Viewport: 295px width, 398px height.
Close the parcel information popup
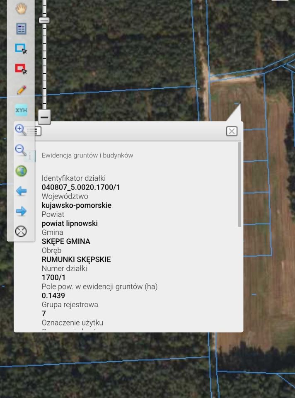pyautogui.click(x=232, y=131)
